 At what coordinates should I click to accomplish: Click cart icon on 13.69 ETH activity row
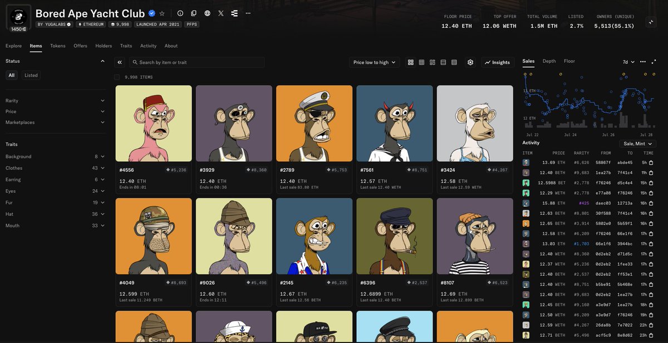point(651,162)
